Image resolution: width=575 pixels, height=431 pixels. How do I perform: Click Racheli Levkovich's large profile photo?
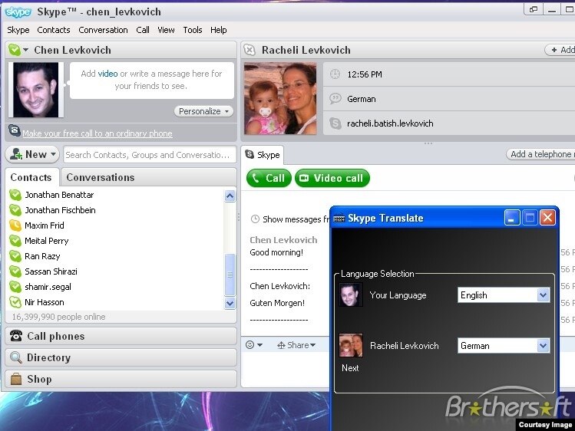[280, 98]
